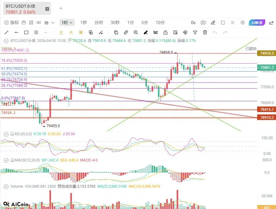Select the ruler measure tool
The image size is (276, 209).
126,32
